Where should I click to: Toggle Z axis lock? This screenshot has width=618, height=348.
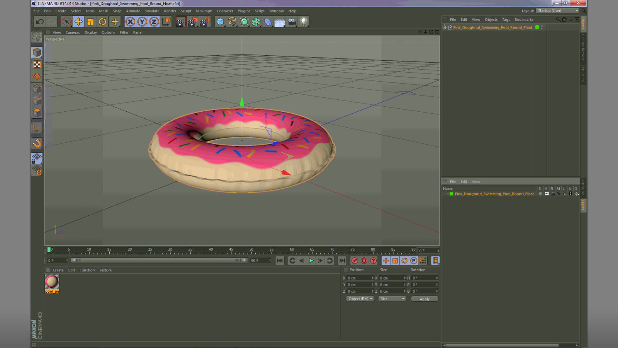click(154, 22)
